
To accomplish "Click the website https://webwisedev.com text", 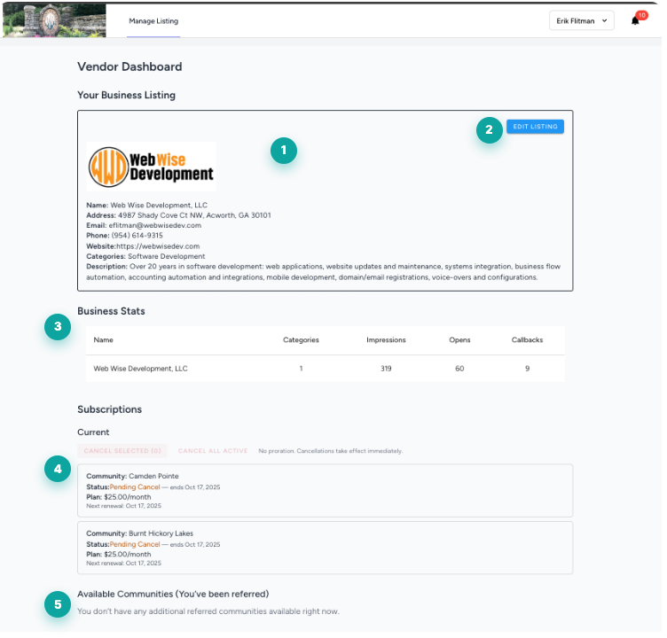I will coord(159,248).
